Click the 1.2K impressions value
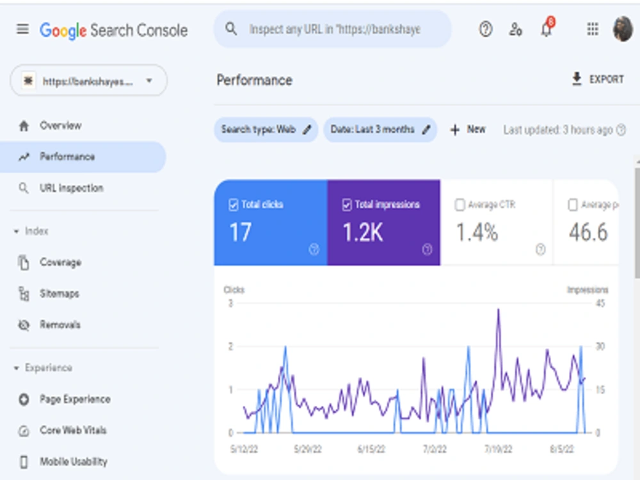Image resolution: width=640 pixels, height=480 pixels. pyautogui.click(x=362, y=233)
